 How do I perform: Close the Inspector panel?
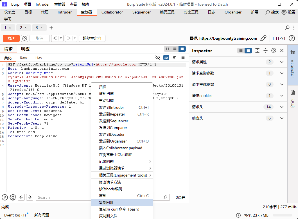(282, 51)
